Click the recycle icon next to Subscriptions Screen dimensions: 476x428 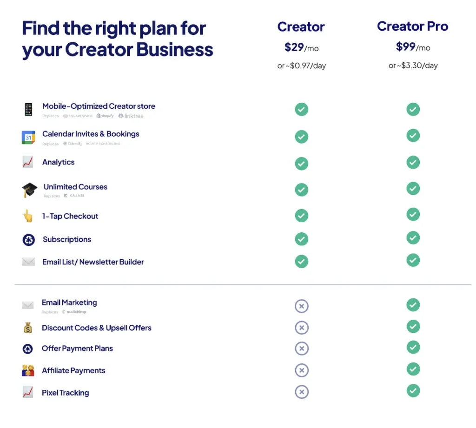28,240
